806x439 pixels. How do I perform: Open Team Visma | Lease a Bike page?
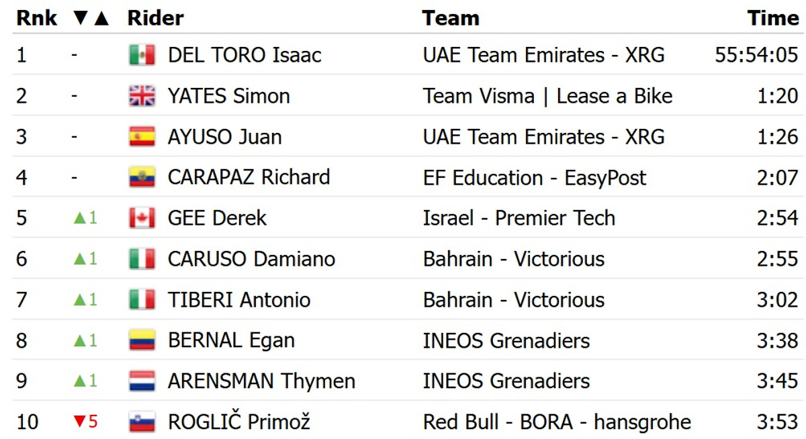tap(547, 96)
